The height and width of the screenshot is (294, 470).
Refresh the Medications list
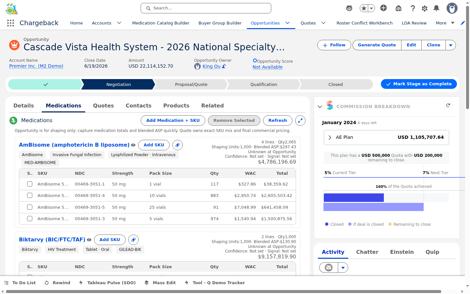278,121
